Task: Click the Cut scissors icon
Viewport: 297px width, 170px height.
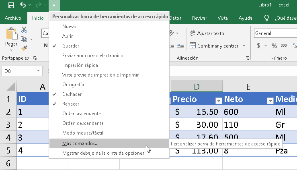Action: pyautogui.click(x=24, y=30)
